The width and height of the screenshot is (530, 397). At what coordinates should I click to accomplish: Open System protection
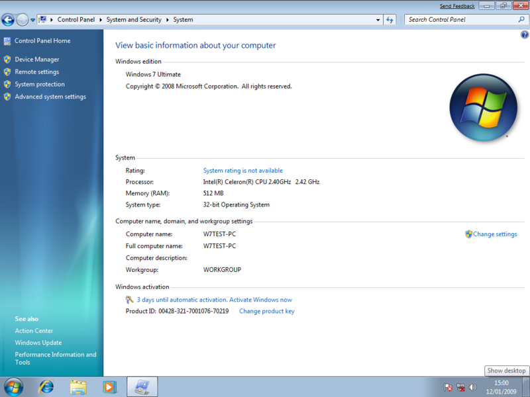(40, 85)
